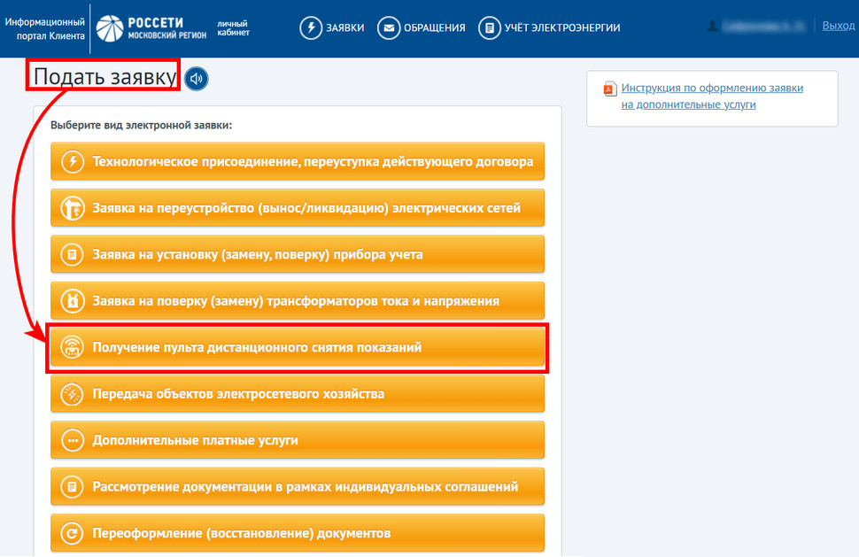Select Заявка на установку прибора учета
Viewport: 859px width, 557px height.
tap(298, 255)
